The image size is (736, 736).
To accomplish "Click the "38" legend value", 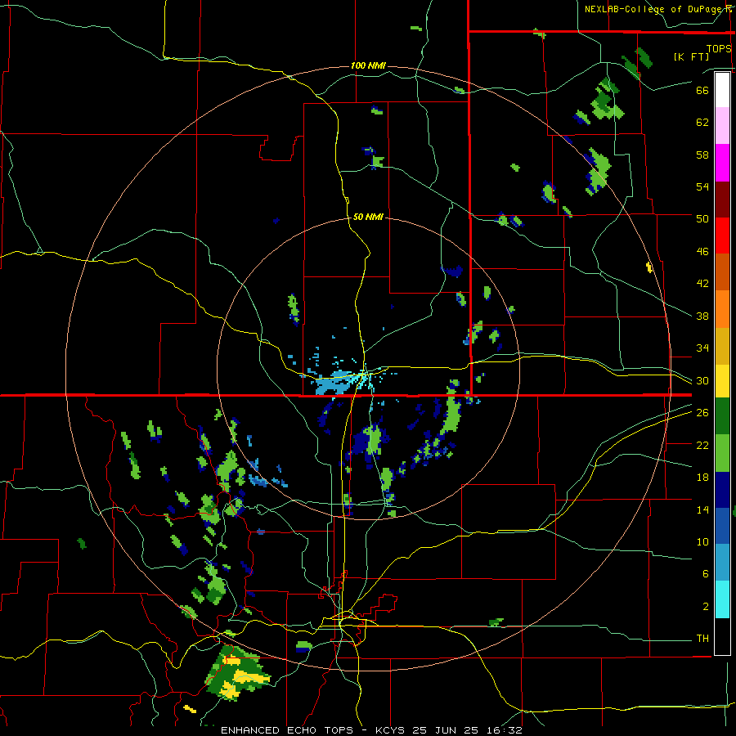I will (702, 316).
